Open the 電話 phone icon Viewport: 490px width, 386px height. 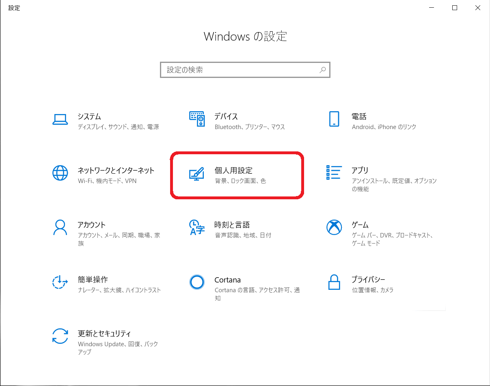[334, 119]
